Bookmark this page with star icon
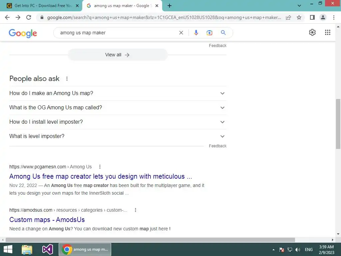 299,17
